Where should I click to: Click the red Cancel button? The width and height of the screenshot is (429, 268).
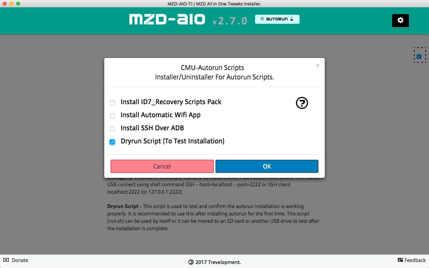tap(162, 166)
